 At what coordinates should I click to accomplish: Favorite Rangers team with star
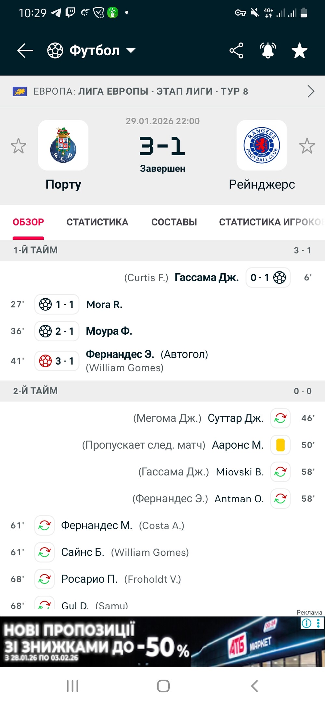point(307,146)
